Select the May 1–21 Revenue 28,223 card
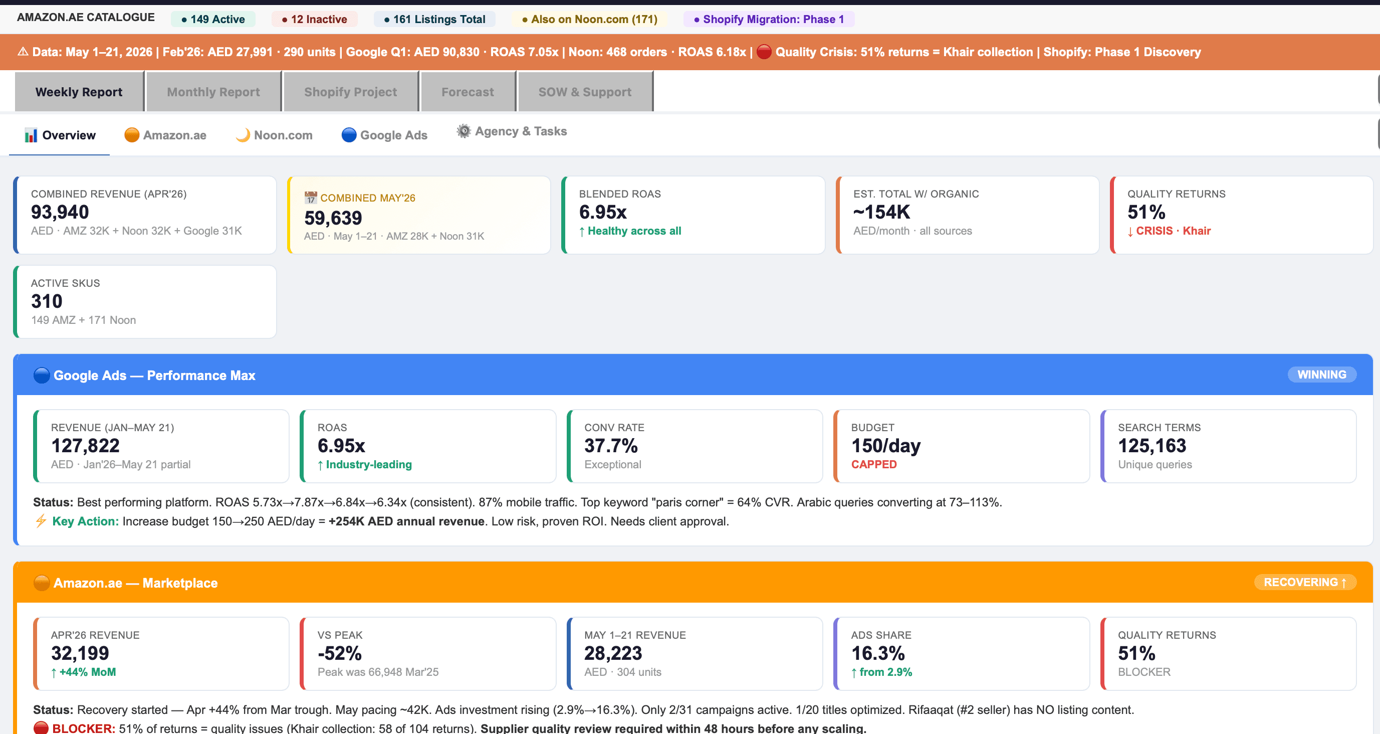Viewport: 1380px width, 734px height. 695,654
